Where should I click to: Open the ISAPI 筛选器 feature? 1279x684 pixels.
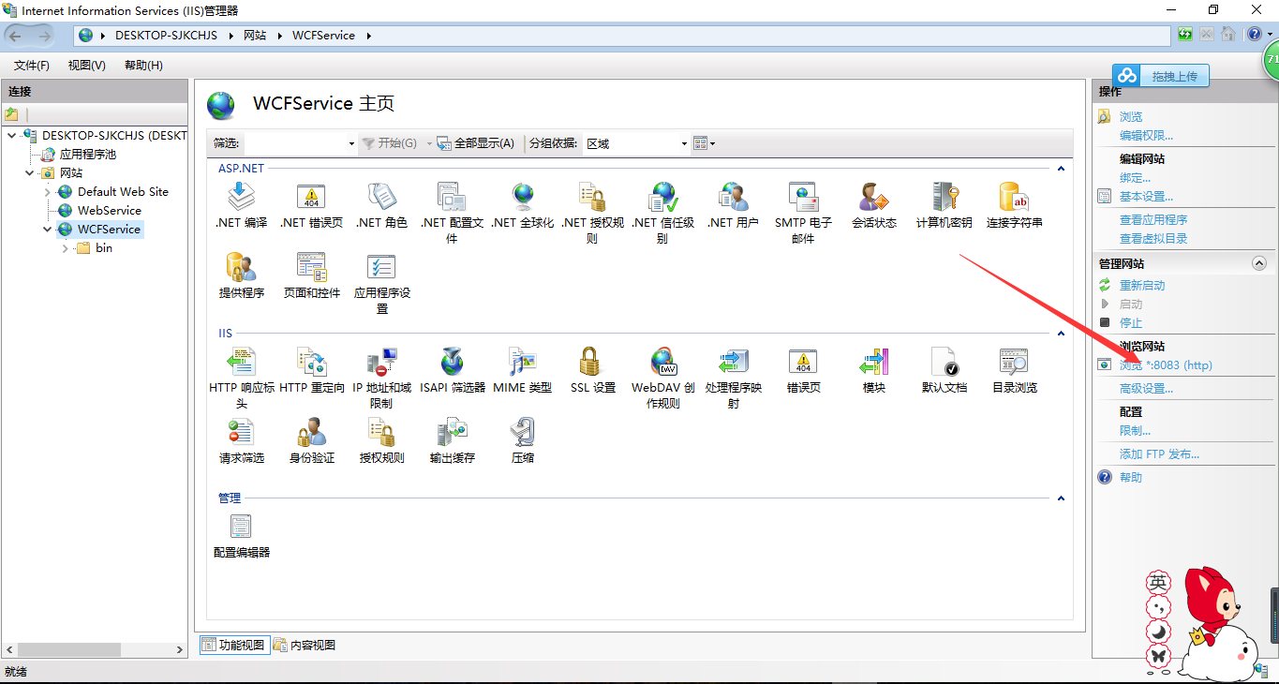coord(452,370)
